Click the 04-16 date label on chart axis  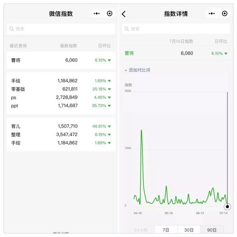pos(137,213)
